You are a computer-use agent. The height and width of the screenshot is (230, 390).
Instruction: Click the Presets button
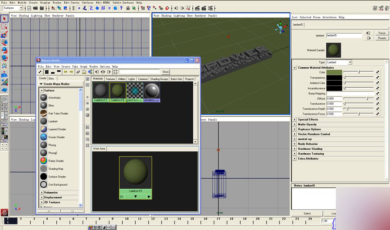click(x=382, y=38)
